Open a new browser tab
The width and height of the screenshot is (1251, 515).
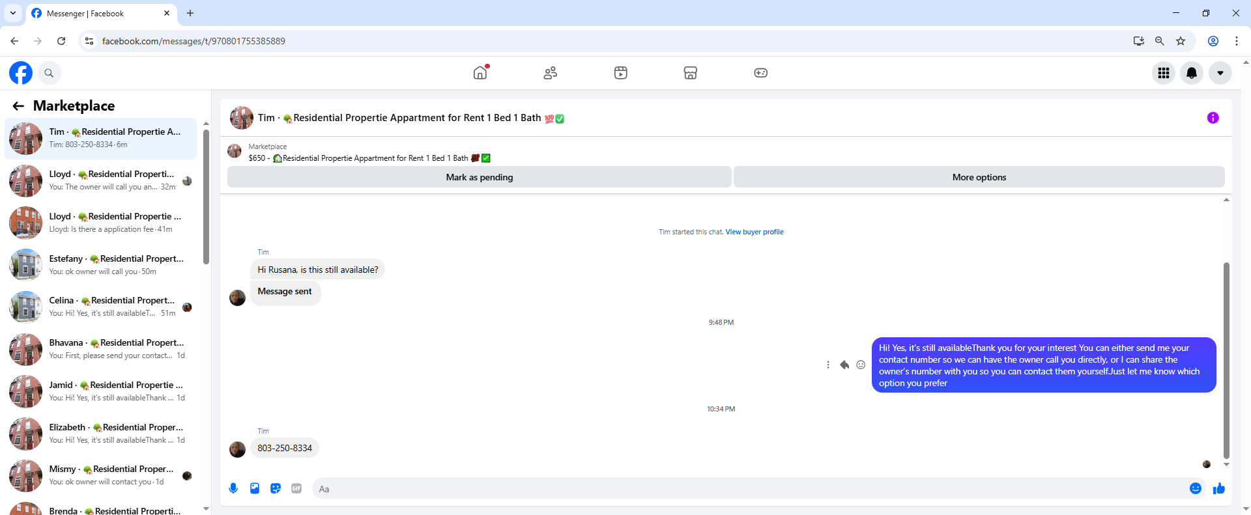click(x=190, y=13)
